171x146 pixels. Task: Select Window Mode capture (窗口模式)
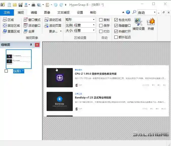(x=32, y=20)
